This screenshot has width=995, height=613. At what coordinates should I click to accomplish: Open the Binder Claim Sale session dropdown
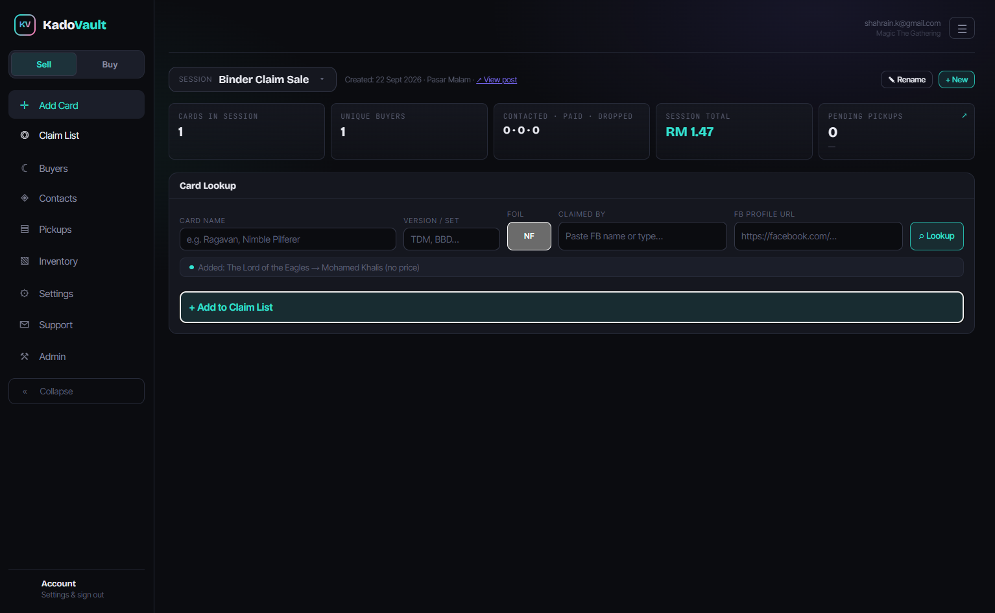click(252, 79)
